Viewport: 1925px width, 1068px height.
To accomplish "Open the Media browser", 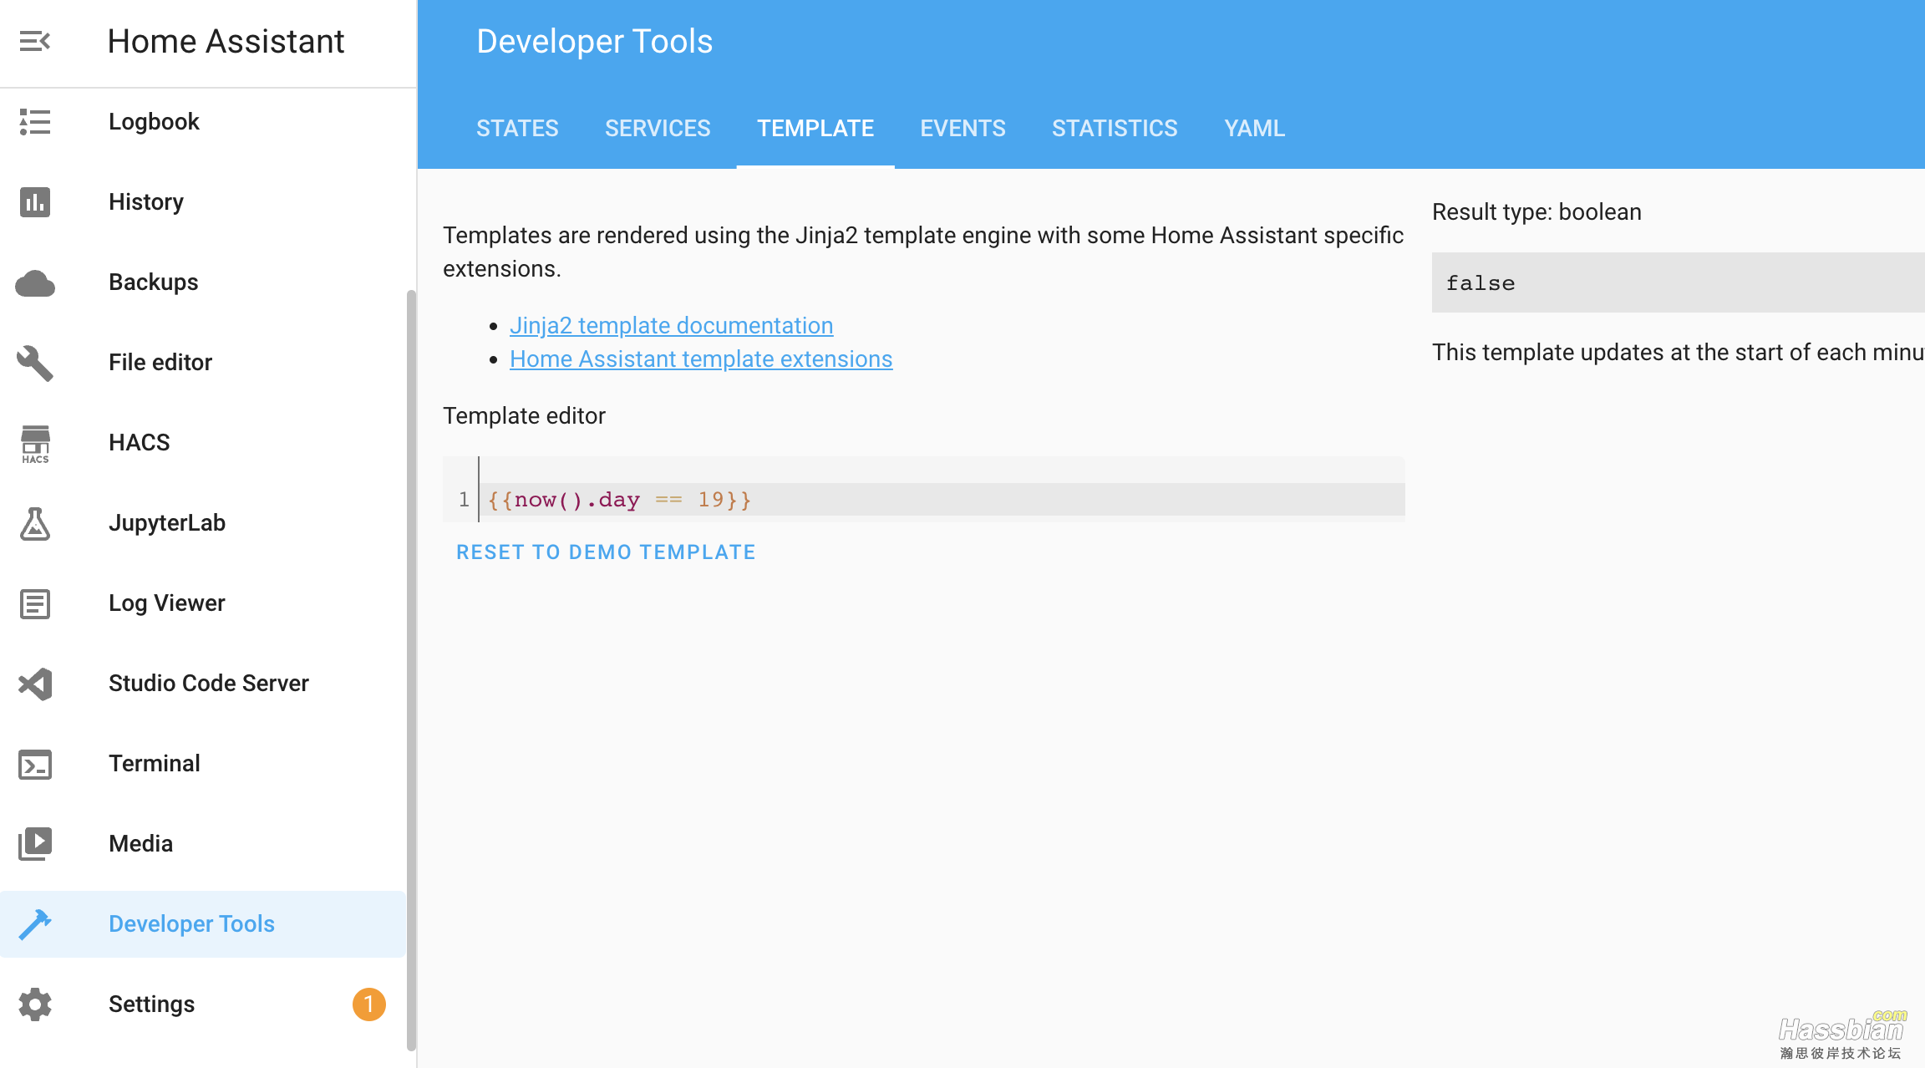I will 202,844.
